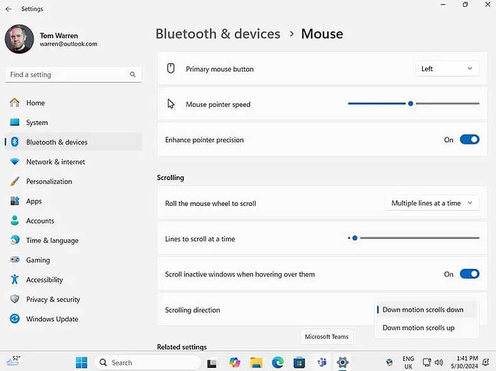Launch Copilot from the taskbar
This screenshot has height=371, width=496.
[235, 362]
